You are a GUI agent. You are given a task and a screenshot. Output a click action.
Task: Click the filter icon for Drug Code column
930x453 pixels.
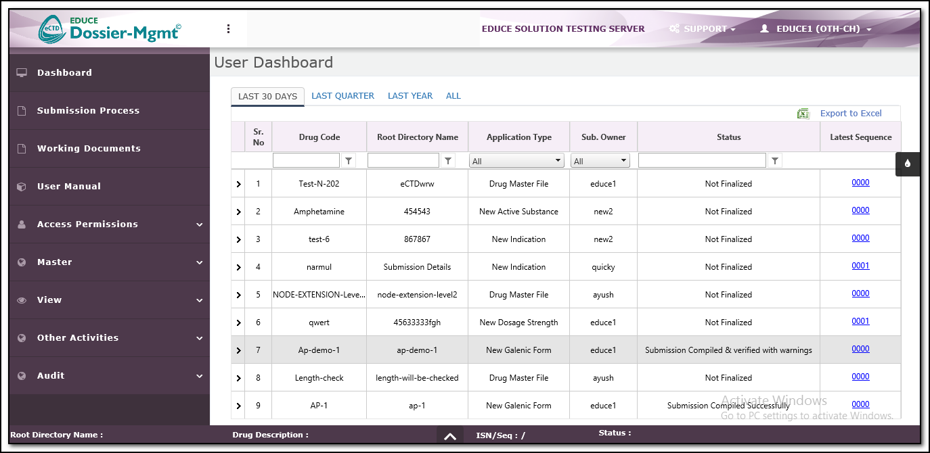coord(349,161)
